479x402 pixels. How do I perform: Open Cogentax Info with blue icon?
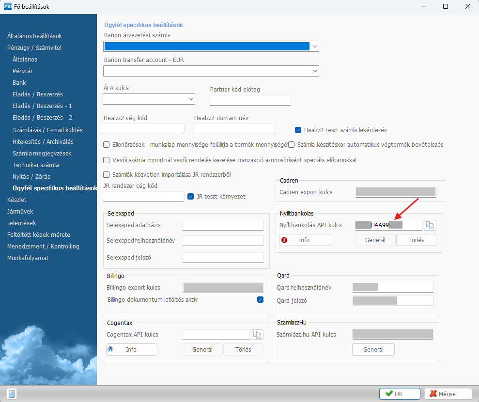click(131, 349)
